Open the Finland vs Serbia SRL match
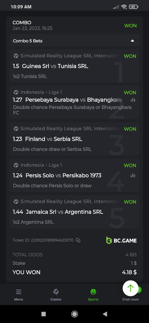The width and height of the screenshot is (149, 323). [x=54, y=139]
